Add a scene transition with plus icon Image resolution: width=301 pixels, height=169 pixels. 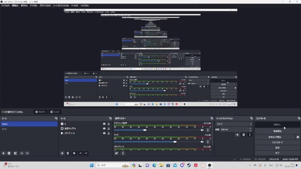(x=237, y=135)
